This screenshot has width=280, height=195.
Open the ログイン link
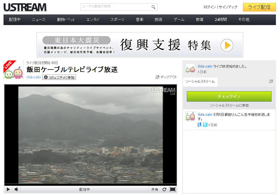click(209, 7)
